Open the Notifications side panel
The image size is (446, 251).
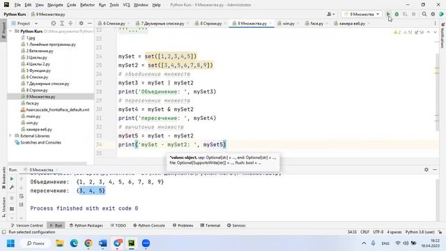click(443, 36)
